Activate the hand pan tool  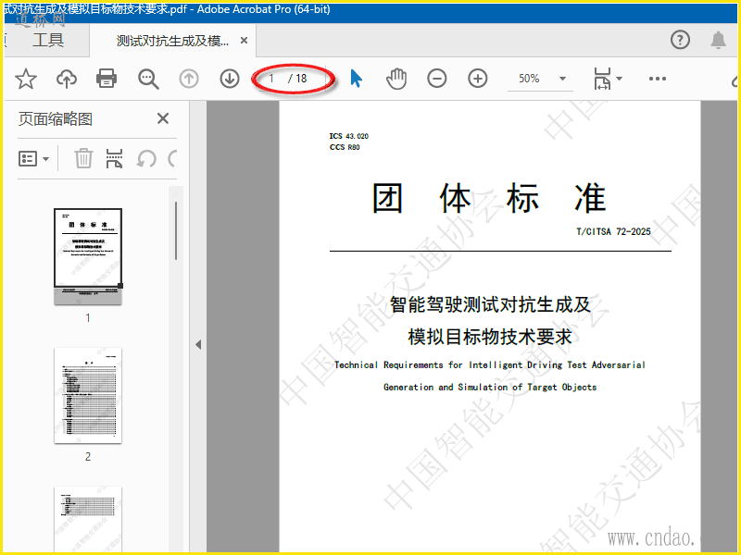pyautogui.click(x=396, y=79)
